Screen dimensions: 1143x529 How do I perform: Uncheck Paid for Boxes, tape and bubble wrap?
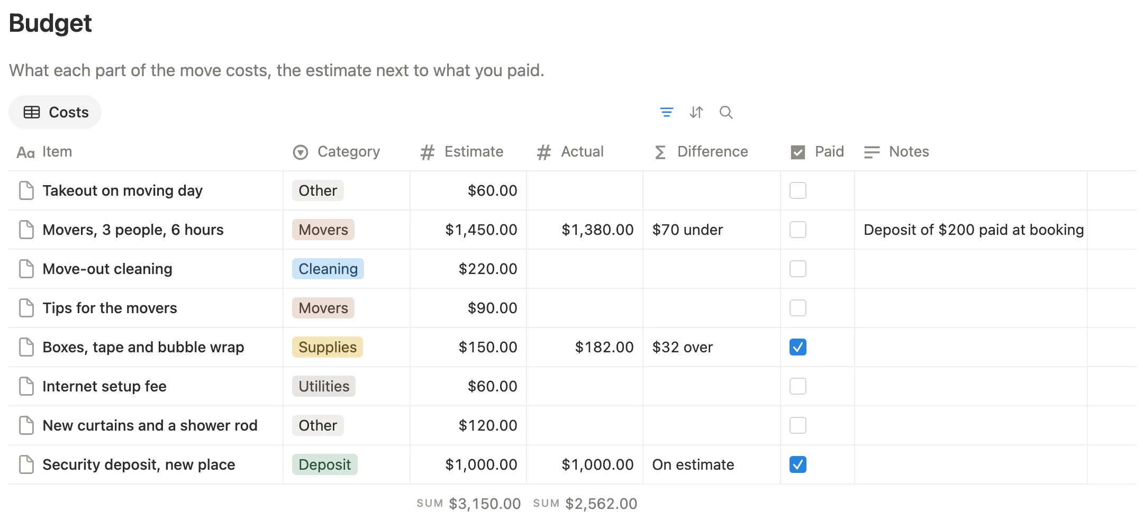point(798,347)
